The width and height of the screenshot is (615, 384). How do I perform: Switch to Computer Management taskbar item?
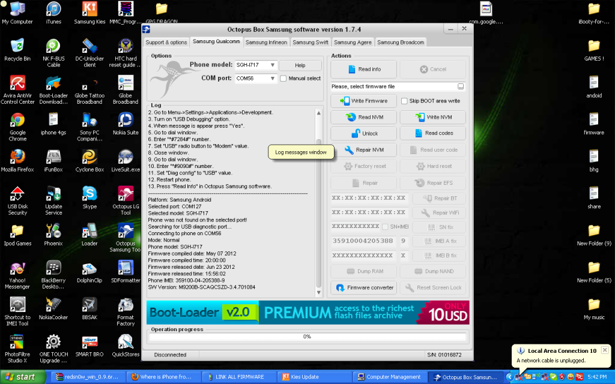pyautogui.click(x=390, y=377)
